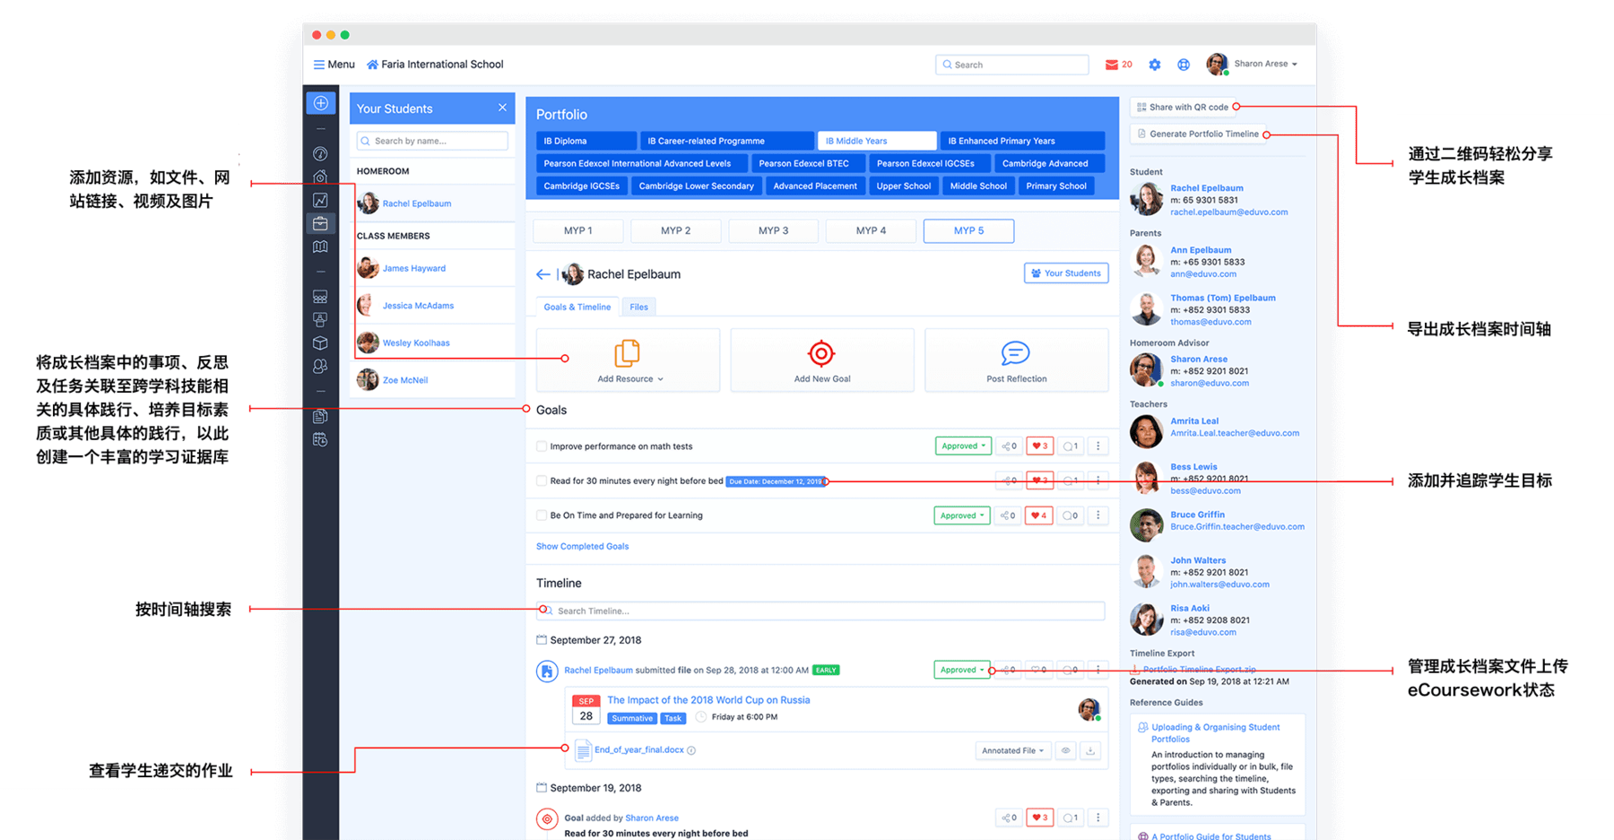The width and height of the screenshot is (1614, 840).
Task: Open the map book sidebar icon
Action: 320,247
